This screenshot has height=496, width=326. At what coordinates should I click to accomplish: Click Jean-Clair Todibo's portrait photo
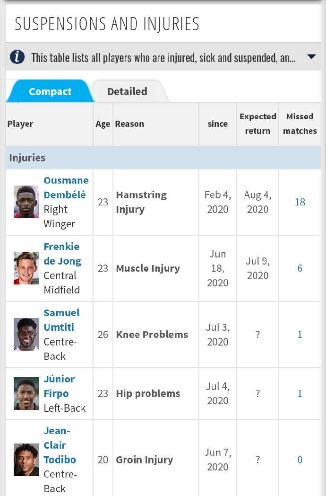click(26, 460)
